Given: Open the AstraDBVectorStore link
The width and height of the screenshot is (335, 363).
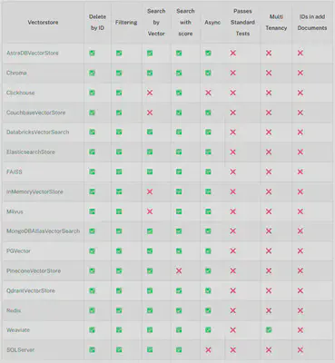Looking at the screenshot, I should click(33, 53).
